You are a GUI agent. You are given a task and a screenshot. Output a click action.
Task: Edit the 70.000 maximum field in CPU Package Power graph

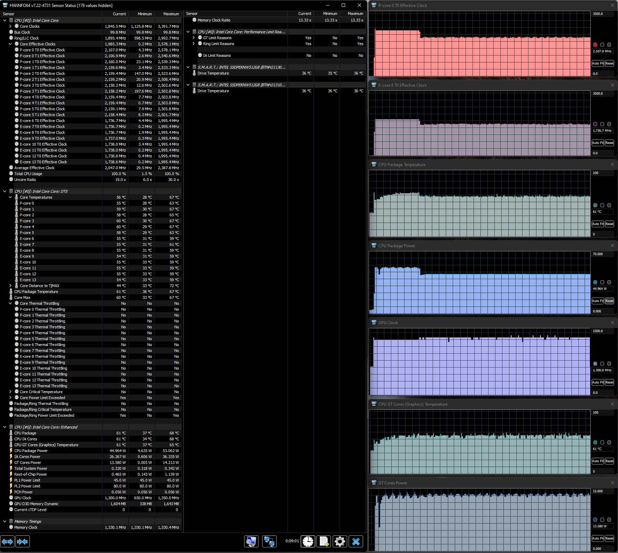[x=602, y=254]
